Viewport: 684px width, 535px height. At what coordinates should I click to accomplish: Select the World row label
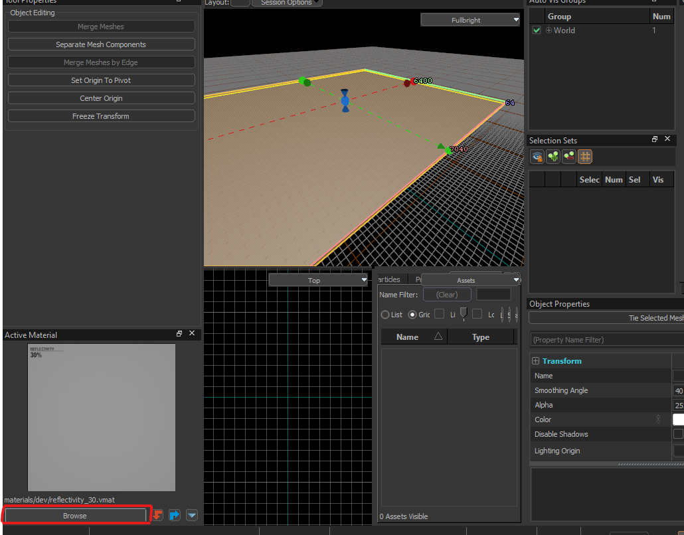564,30
